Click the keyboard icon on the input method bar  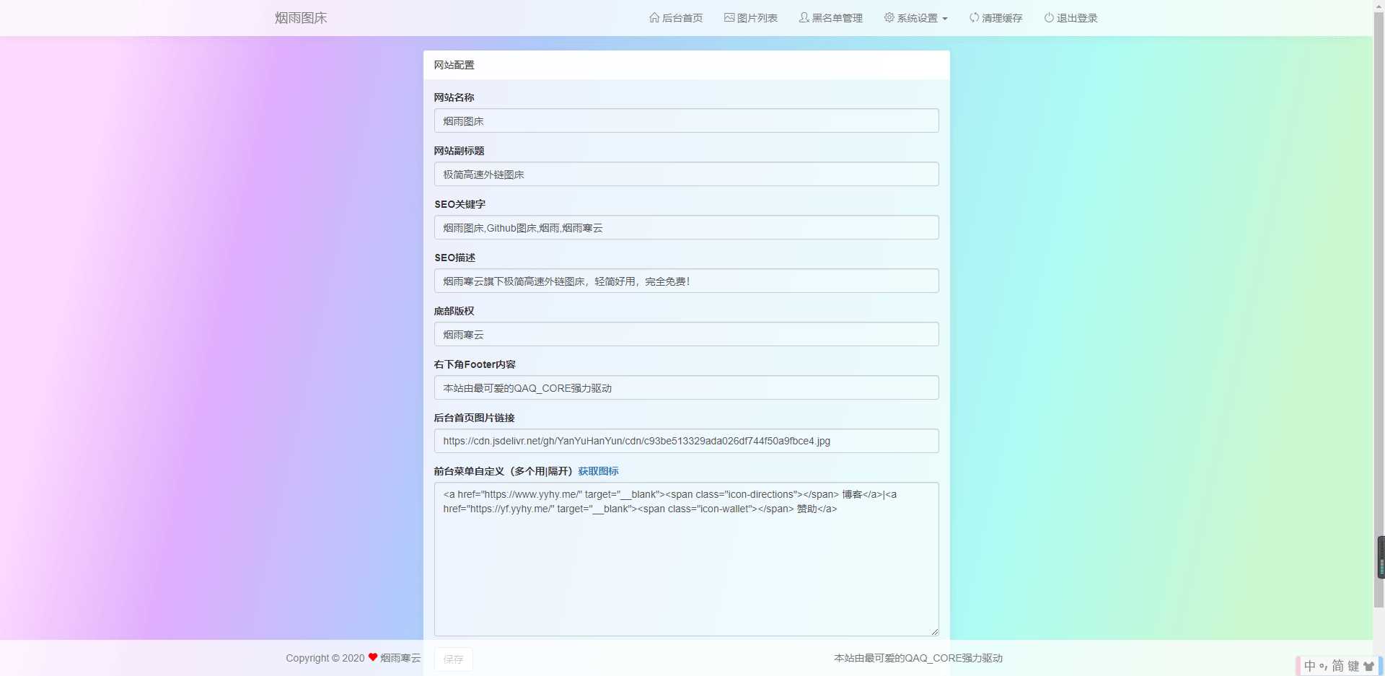pos(1353,666)
